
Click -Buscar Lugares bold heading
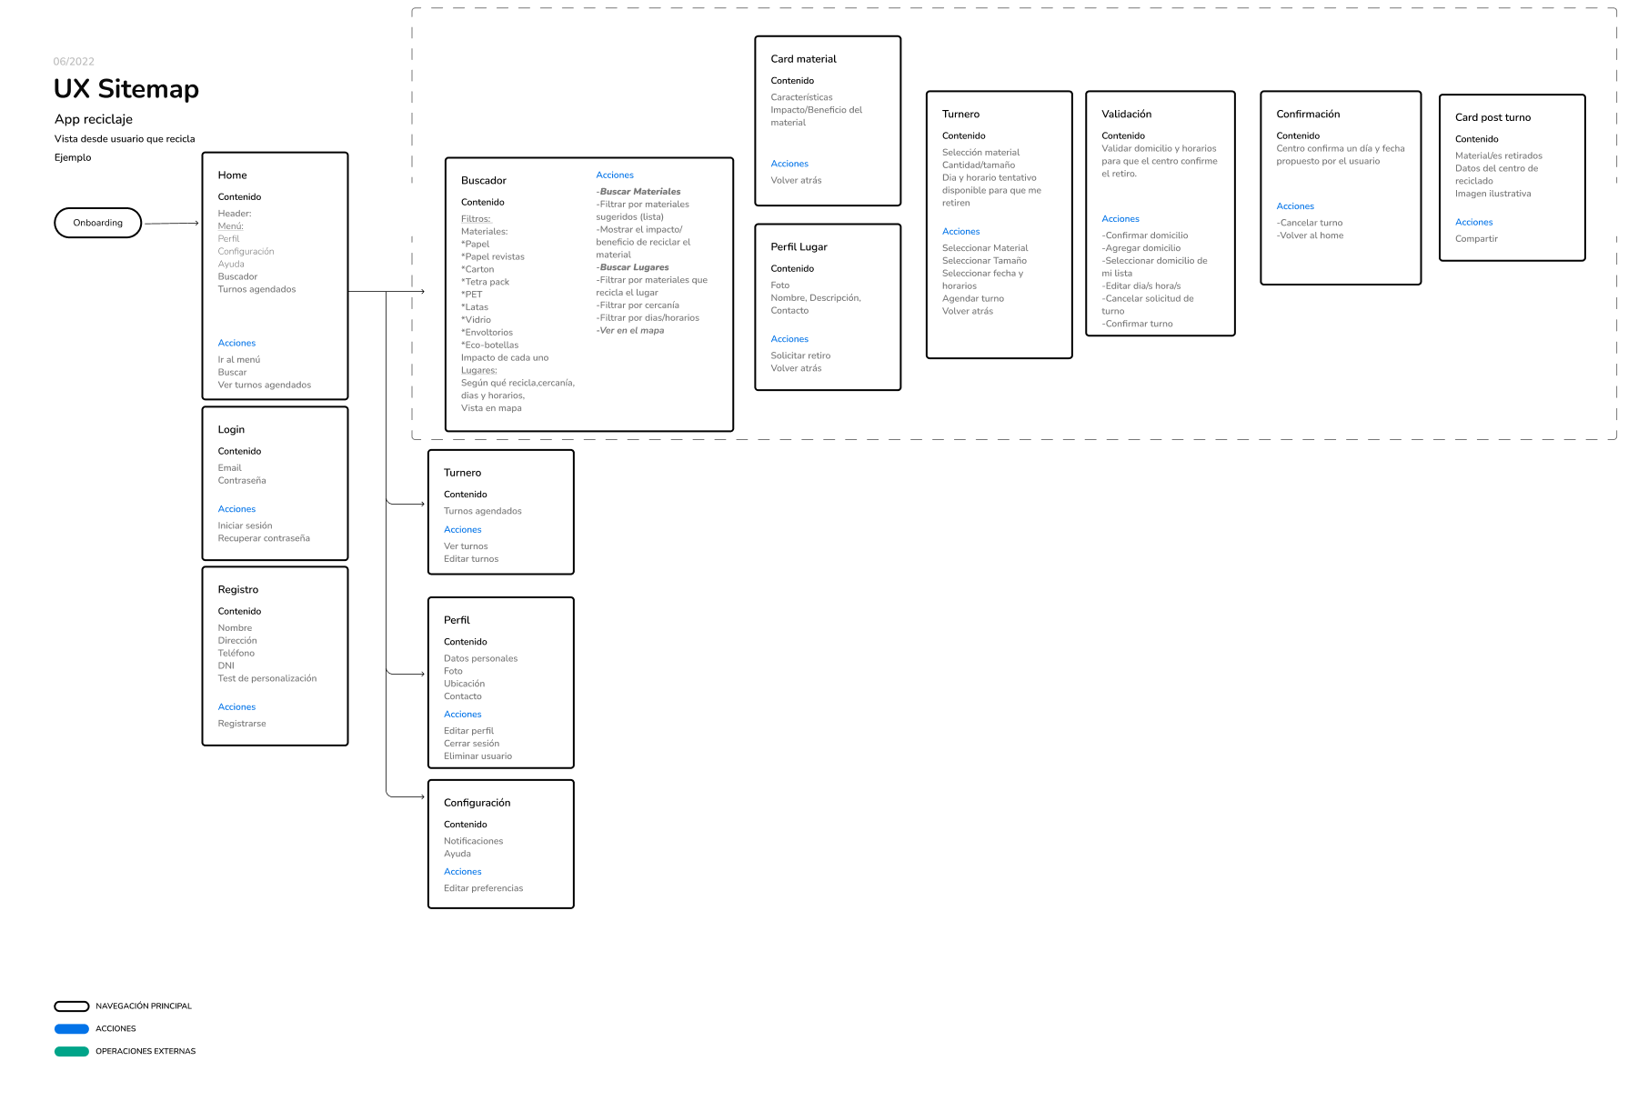(633, 268)
